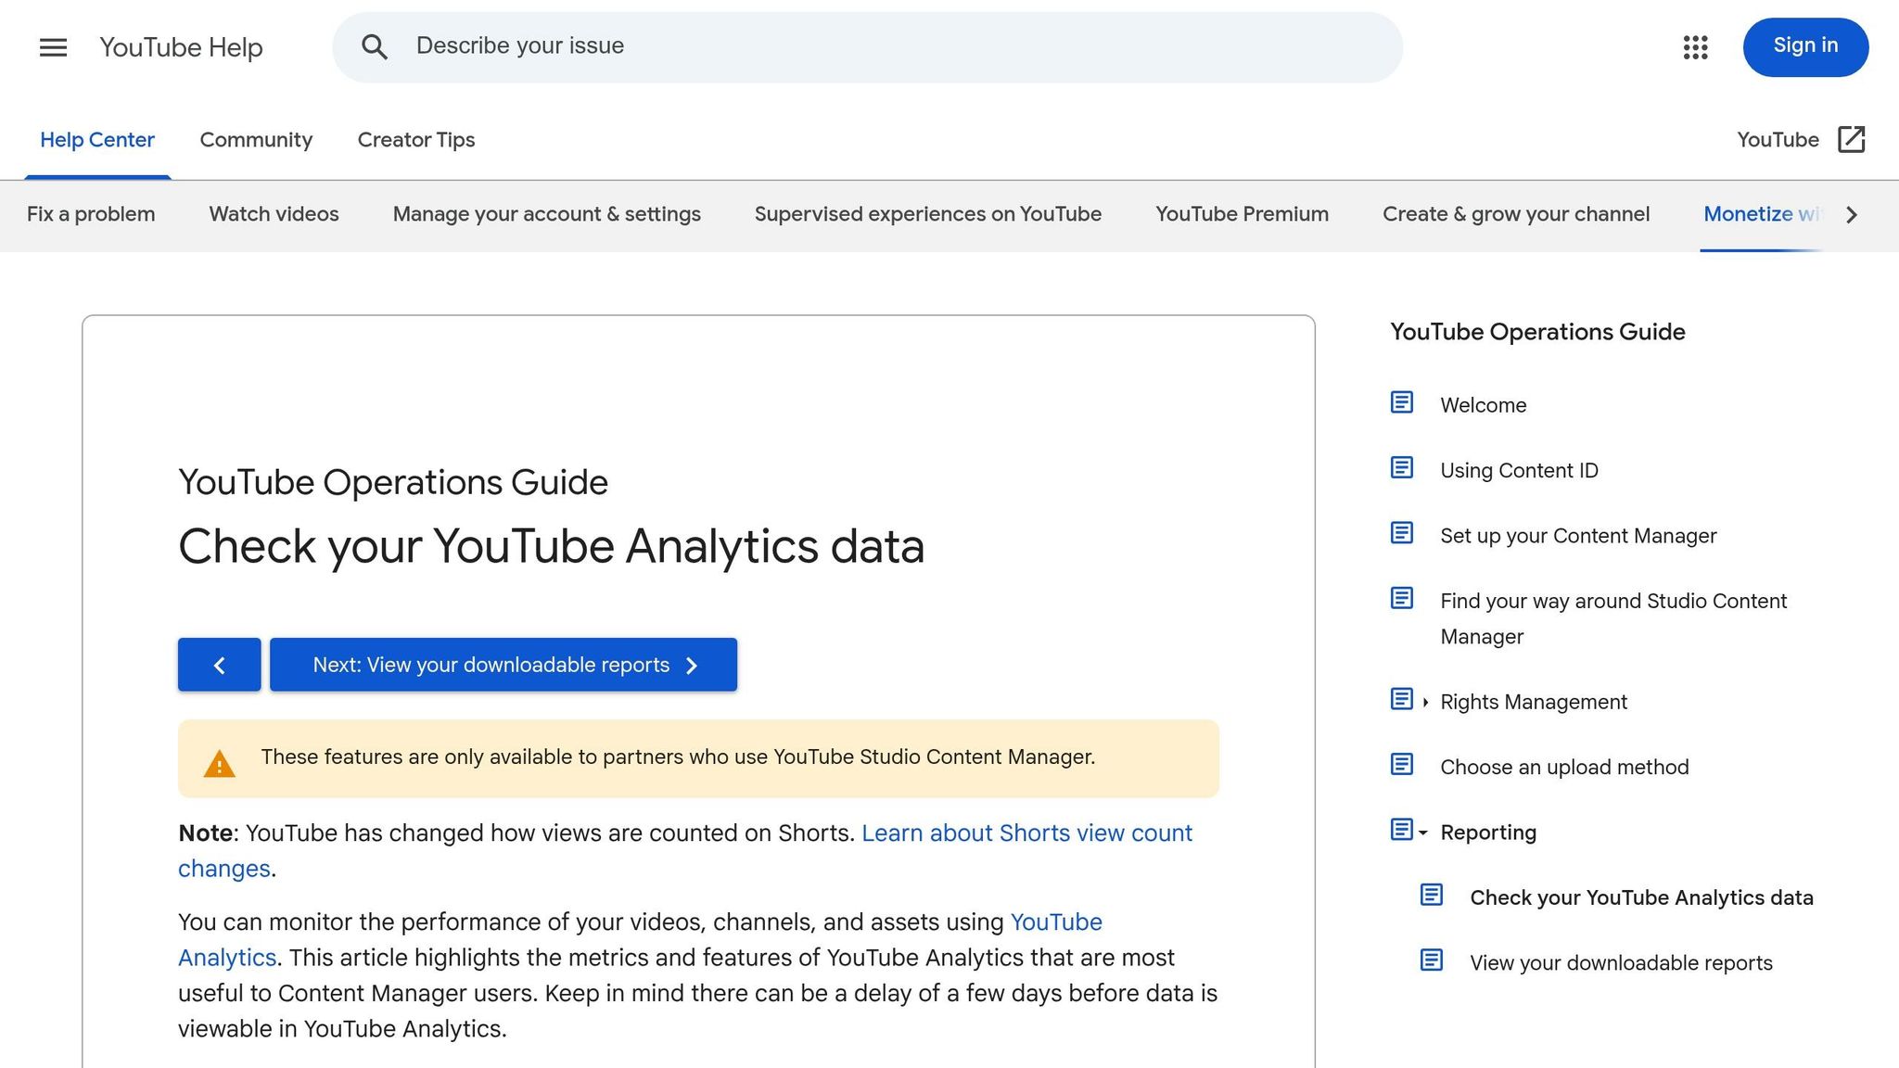The image size is (1899, 1068).
Task: Click the Check your YouTube Analytics data heading
Action: [x=551, y=546]
